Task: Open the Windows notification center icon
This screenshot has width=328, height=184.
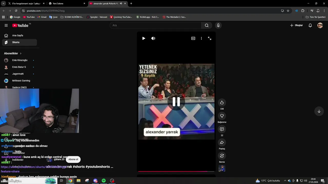Action: coord(323,181)
